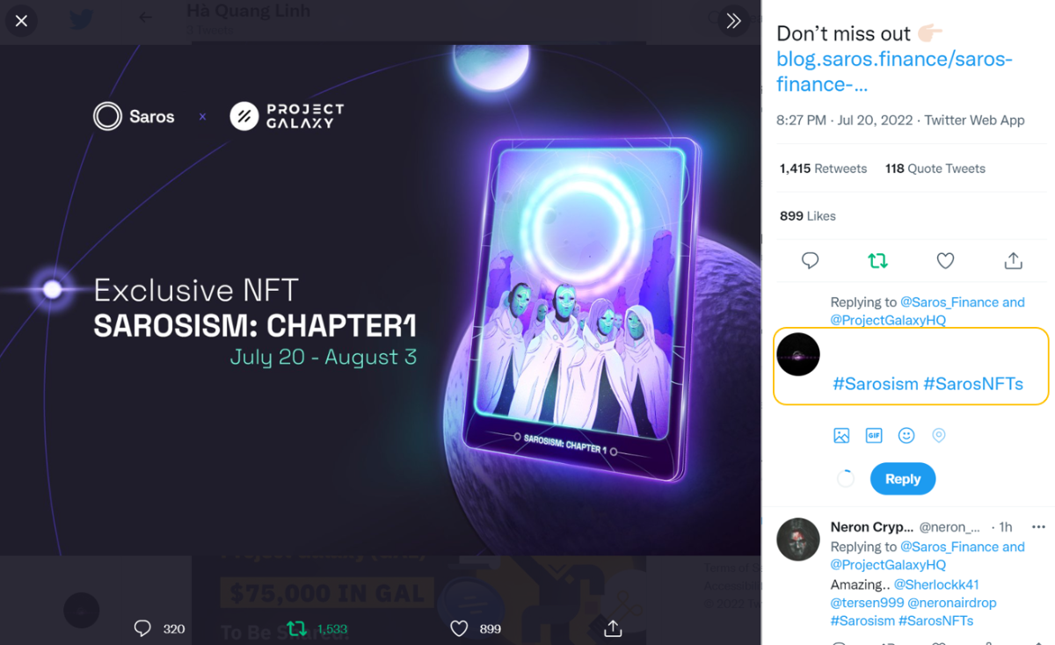1055x645 pixels.
Task: Add a photo with the media icon
Action: click(841, 435)
